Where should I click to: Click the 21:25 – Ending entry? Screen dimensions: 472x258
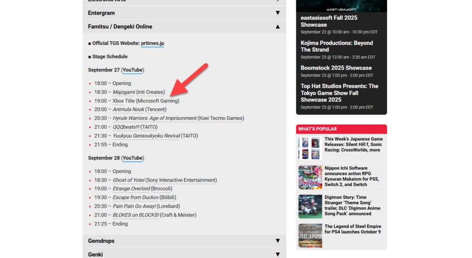(x=111, y=224)
